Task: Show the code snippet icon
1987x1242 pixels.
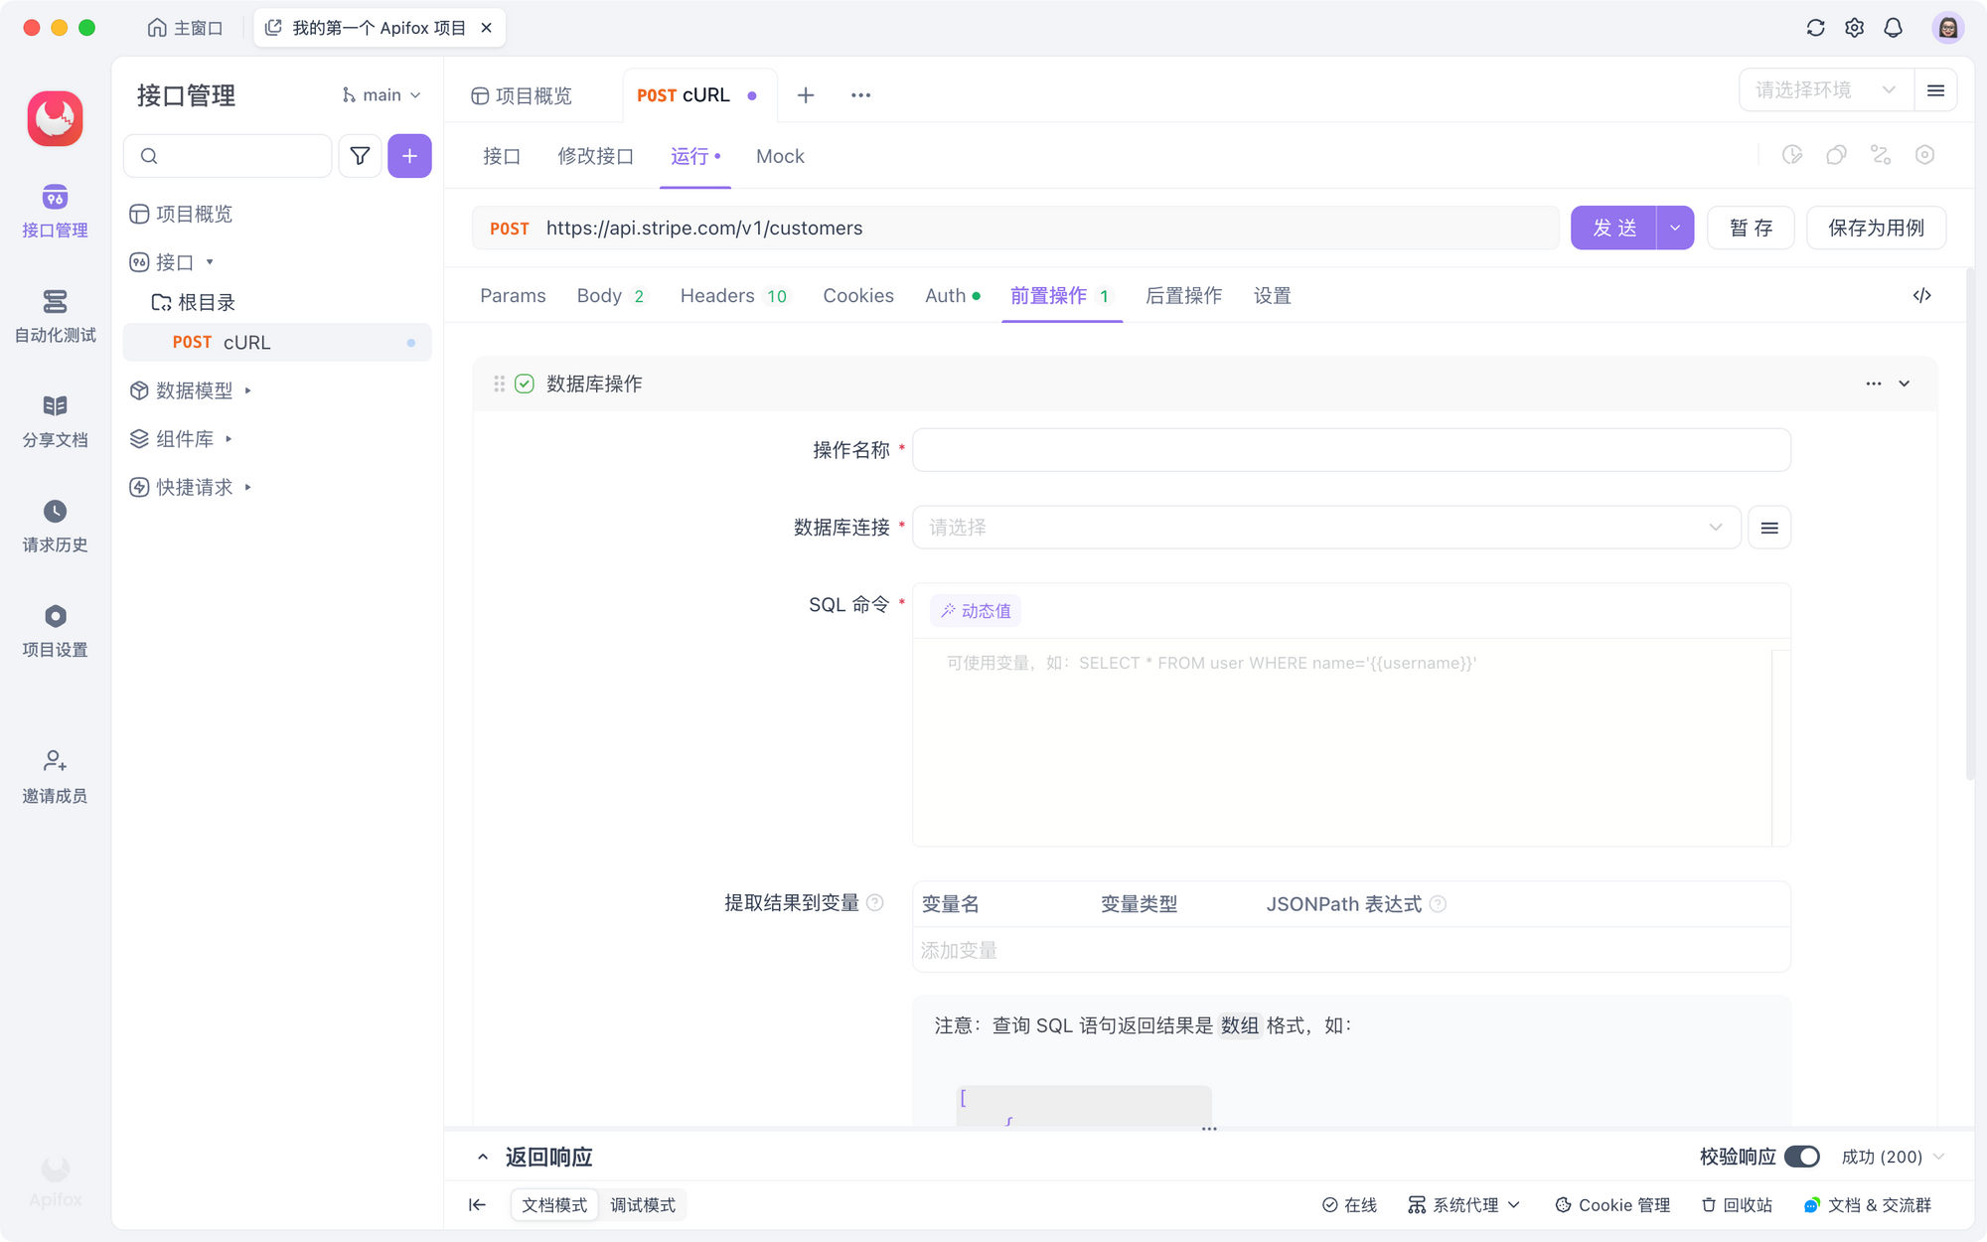Action: click(1921, 295)
